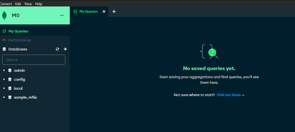Image resolution: width=295 pixels, height=132 pixels.
Task: Click the M0 connection name
Action: tap(16, 15)
